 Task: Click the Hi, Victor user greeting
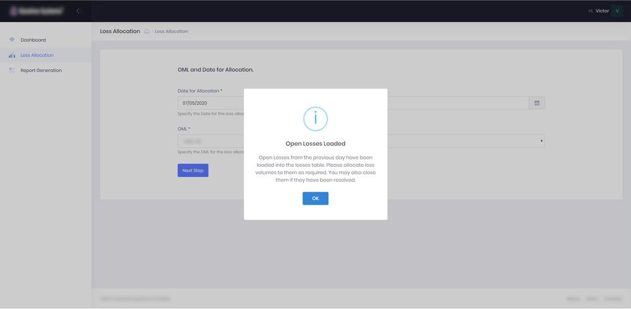(x=598, y=11)
